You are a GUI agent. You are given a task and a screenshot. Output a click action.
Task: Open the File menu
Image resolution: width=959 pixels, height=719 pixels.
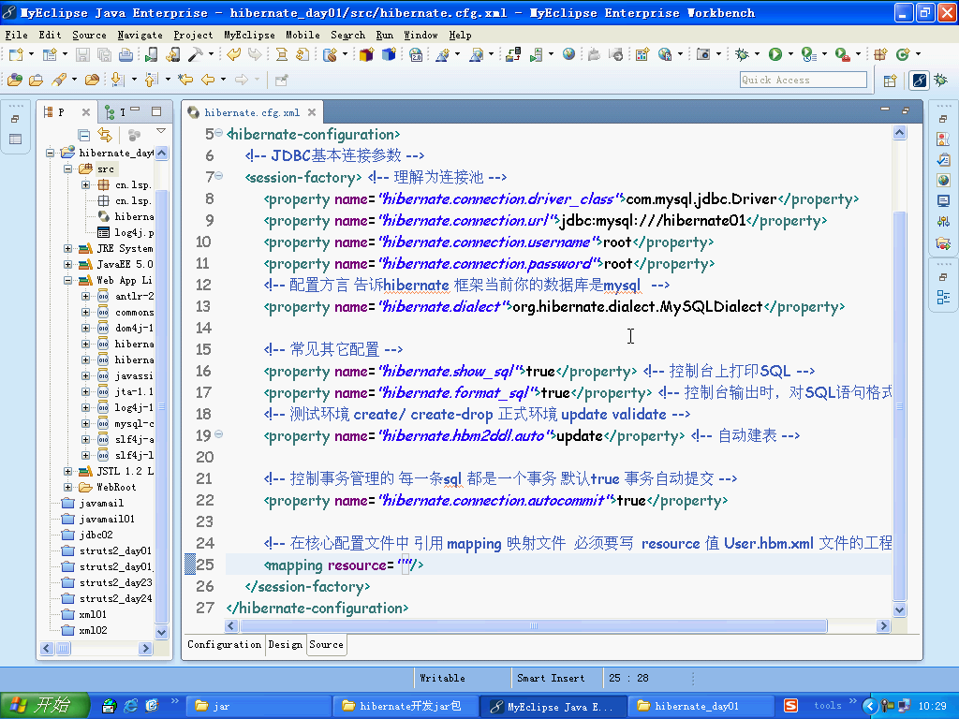pyautogui.click(x=16, y=35)
